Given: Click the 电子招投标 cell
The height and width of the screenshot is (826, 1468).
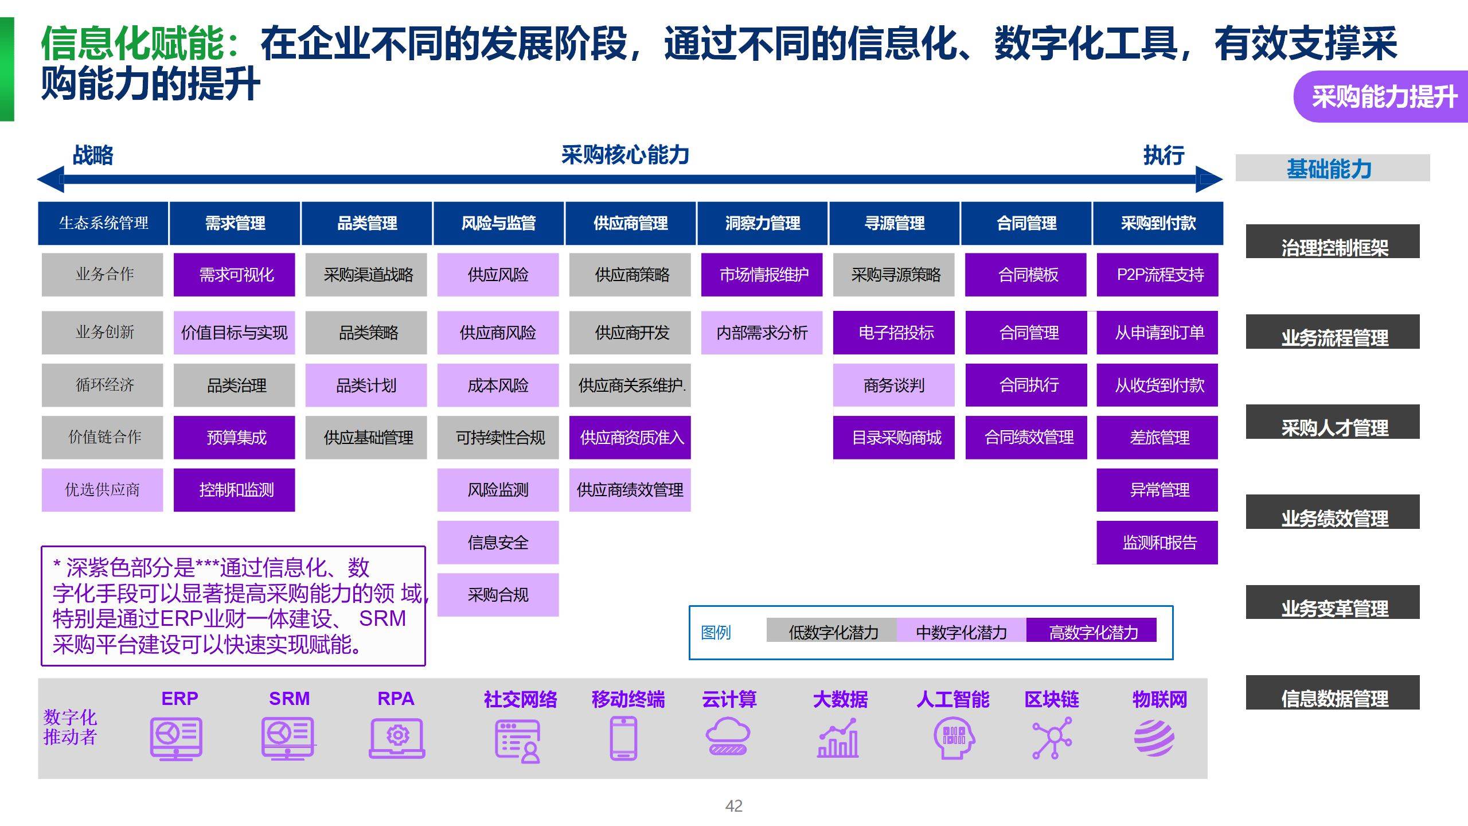Looking at the screenshot, I should coord(894,333).
